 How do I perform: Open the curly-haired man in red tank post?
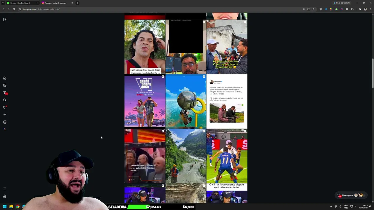pos(145,47)
